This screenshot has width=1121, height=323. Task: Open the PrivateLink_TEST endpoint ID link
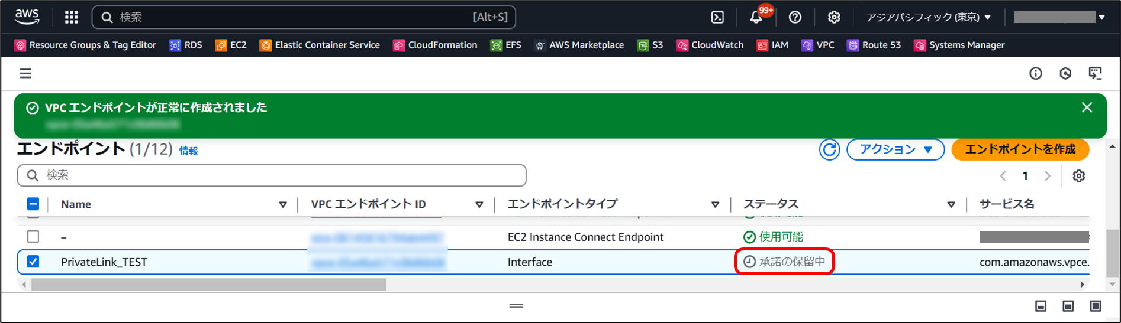click(378, 262)
